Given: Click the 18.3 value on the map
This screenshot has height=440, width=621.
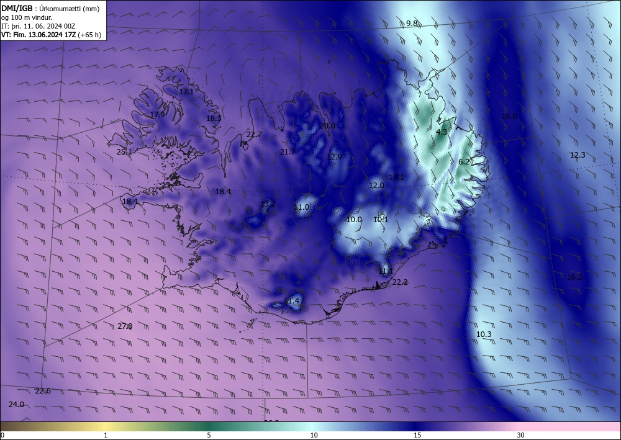Looking at the screenshot, I should tap(214, 118).
